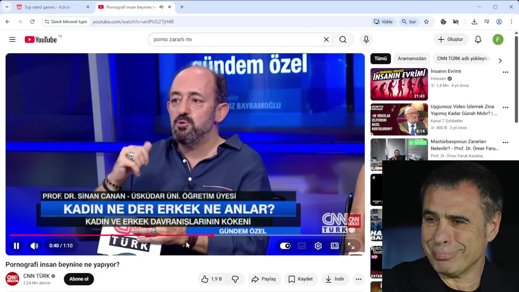Image resolution: width=519 pixels, height=292 pixels.
Task: Open the İnsanın Evrimi video thumbnail
Action: click(x=399, y=84)
